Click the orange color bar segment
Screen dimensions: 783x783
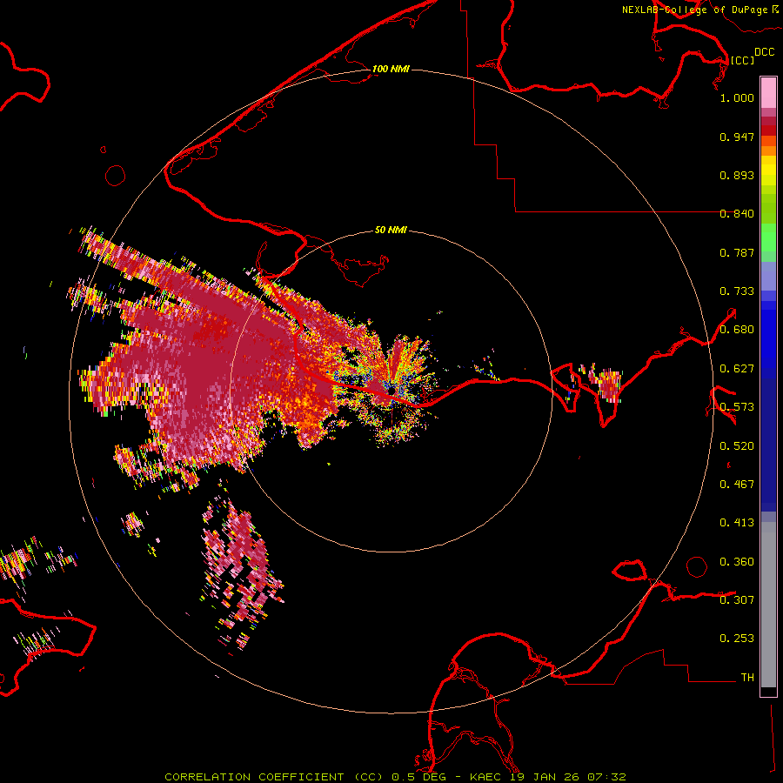pos(768,151)
